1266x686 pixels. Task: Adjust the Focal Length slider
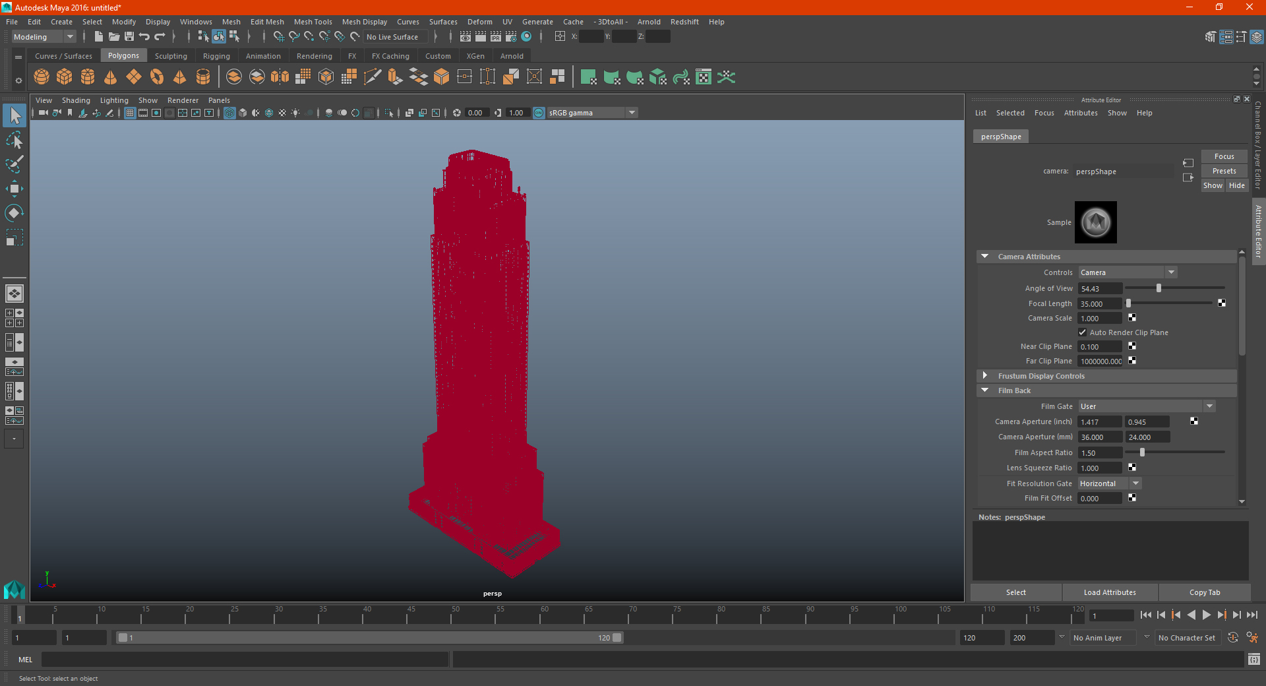point(1128,303)
